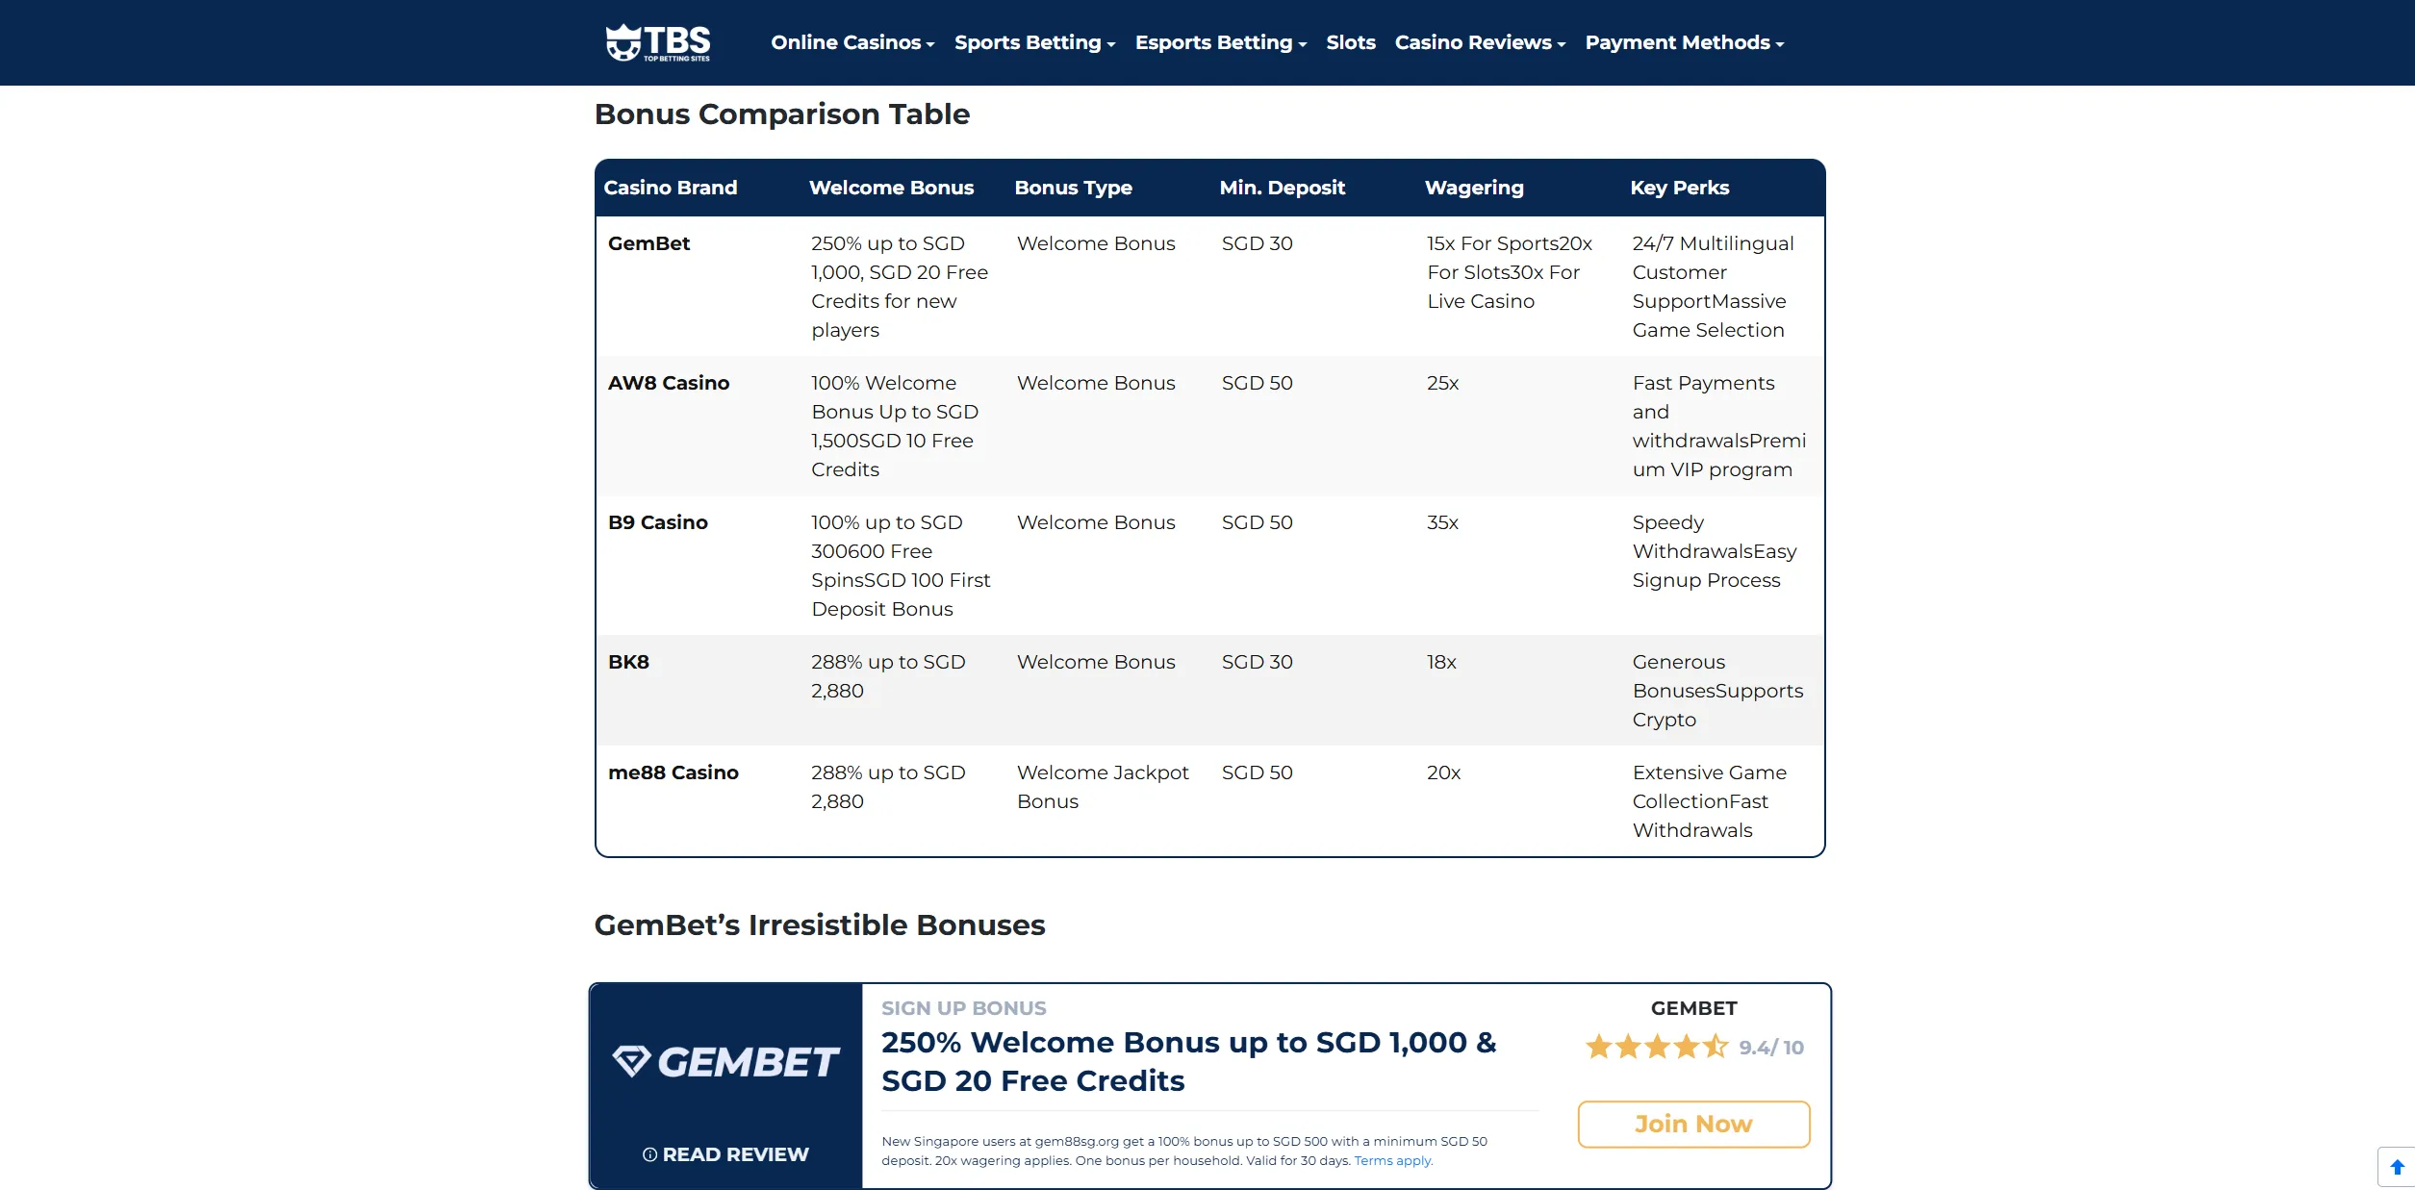2415x1190 pixels.
Task: Click the Join Now button
Action: click(1693, 1124)
